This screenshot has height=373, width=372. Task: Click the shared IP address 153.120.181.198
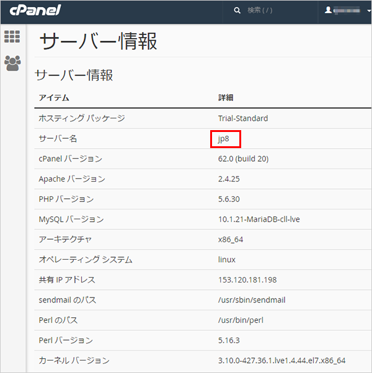click(248, 279)
